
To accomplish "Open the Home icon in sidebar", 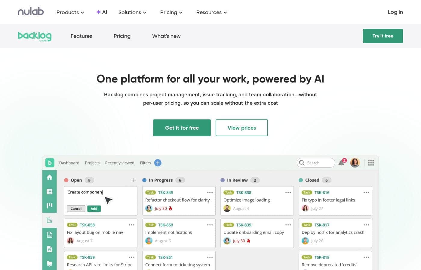I will tap(50, 177).
